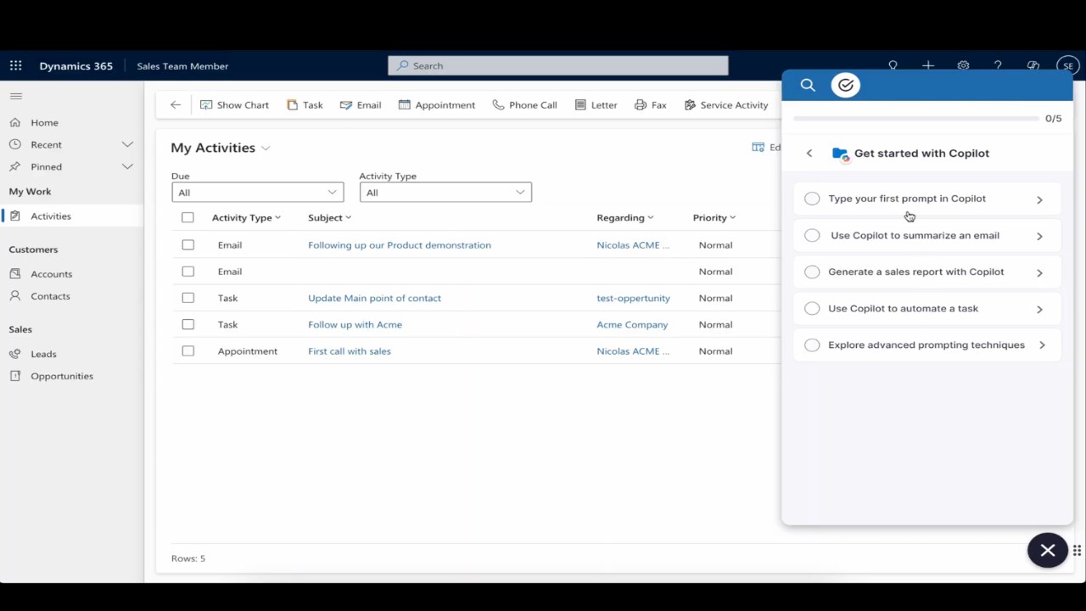Open the Due filter dropdown
Viewport: 1086px width, 611px height.
click(x=257, y=193)
